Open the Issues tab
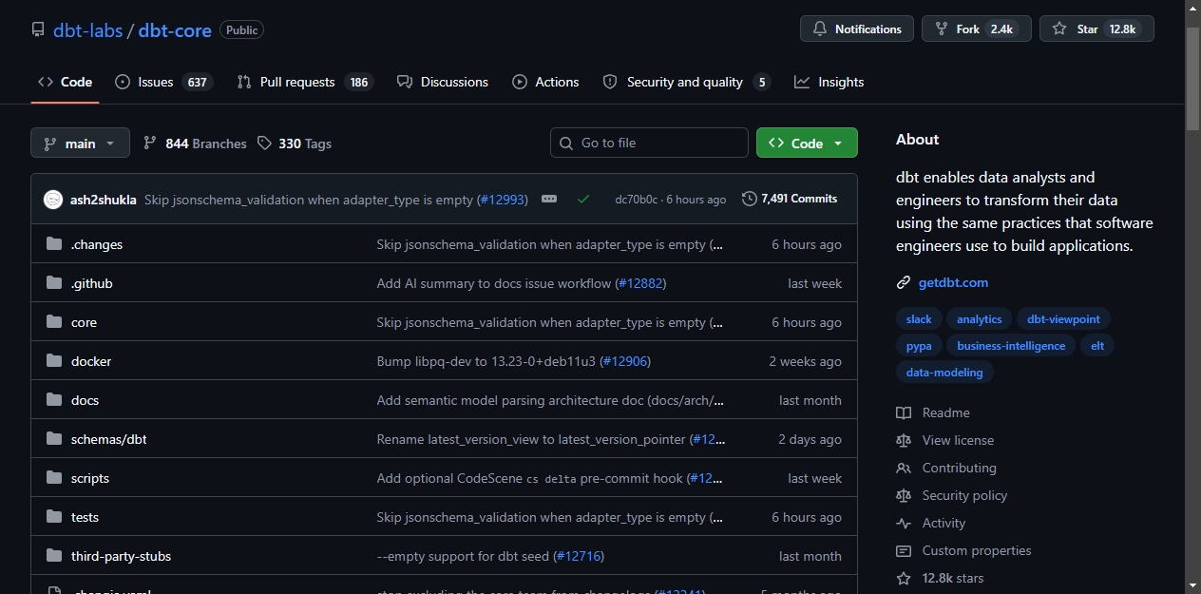 [162, 82]
